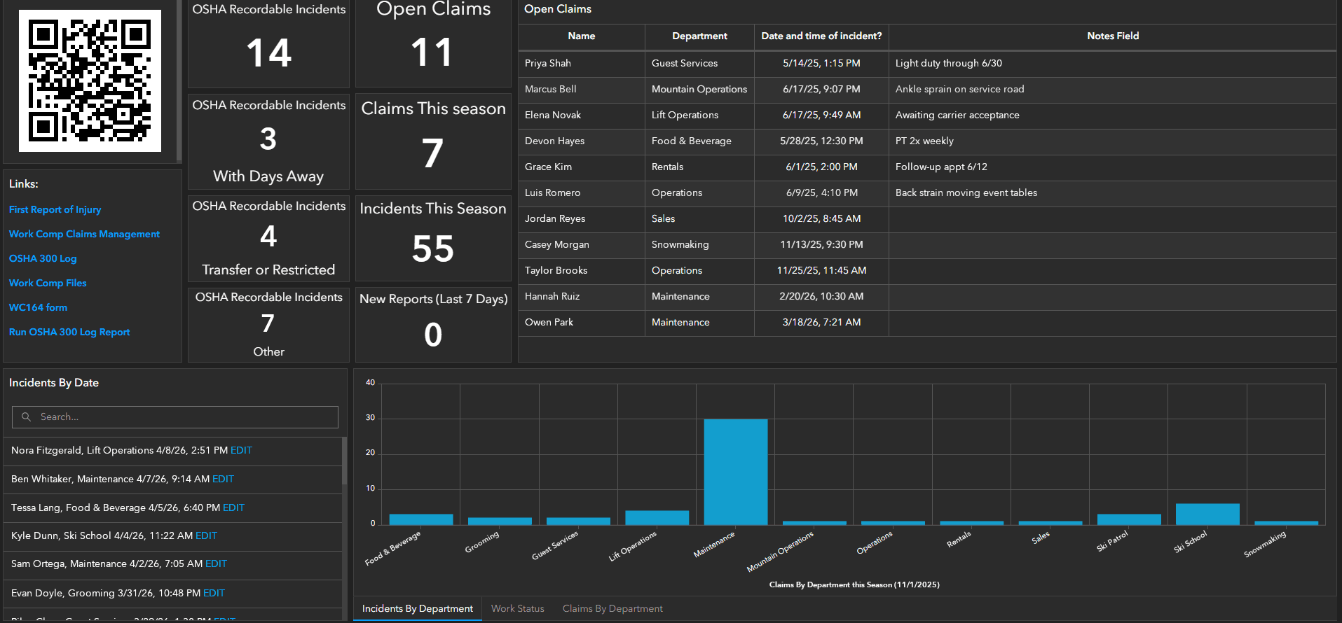Select the Lift Operations chart bar
This screenshot has height=623, width=1342.
(657, 517)
